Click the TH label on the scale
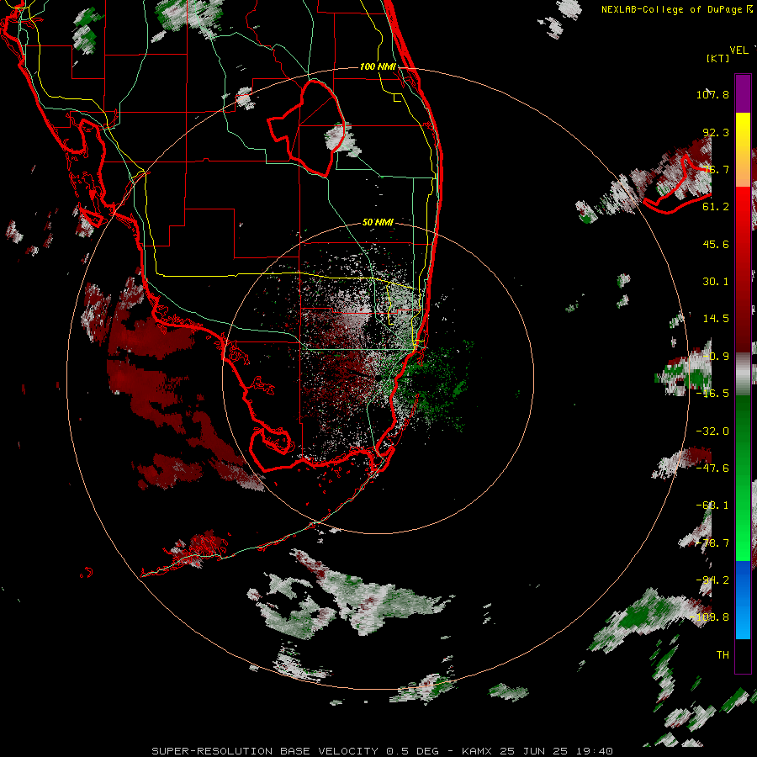The height and width of the screenshot is (757, 757). (x=723, y=655)
